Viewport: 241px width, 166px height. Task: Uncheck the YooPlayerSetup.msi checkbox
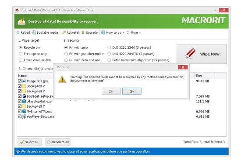click(x=20, y=117)
